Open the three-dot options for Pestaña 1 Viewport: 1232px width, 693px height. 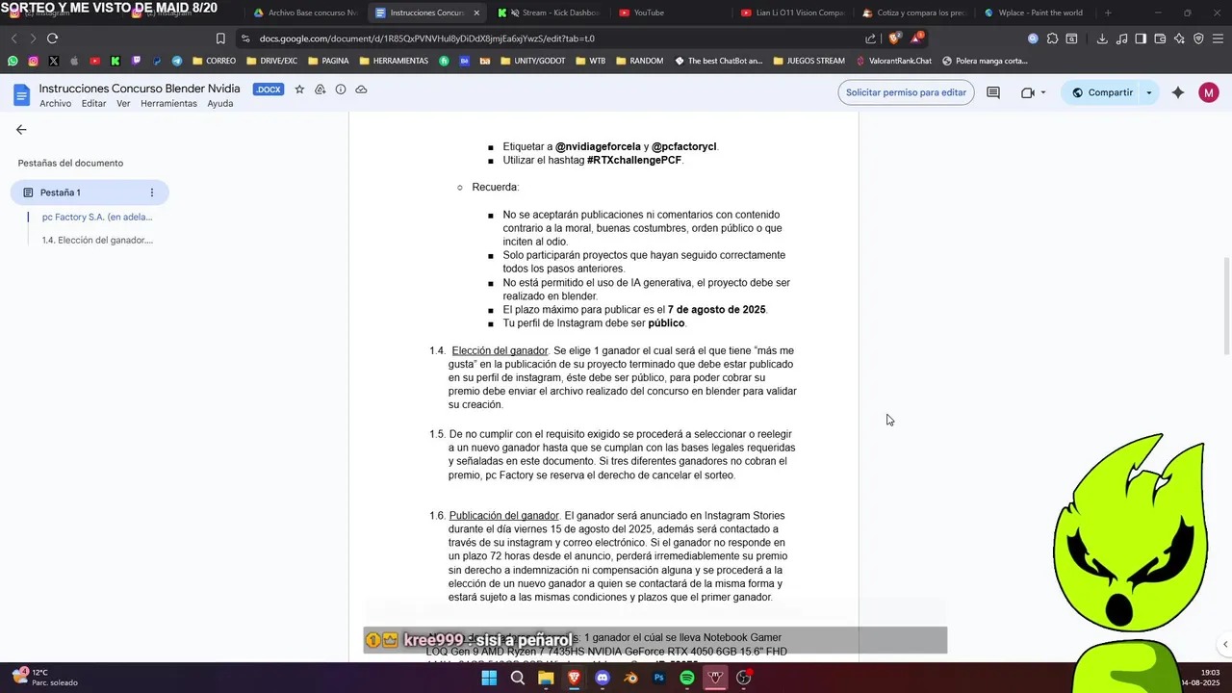pos(151,192)
